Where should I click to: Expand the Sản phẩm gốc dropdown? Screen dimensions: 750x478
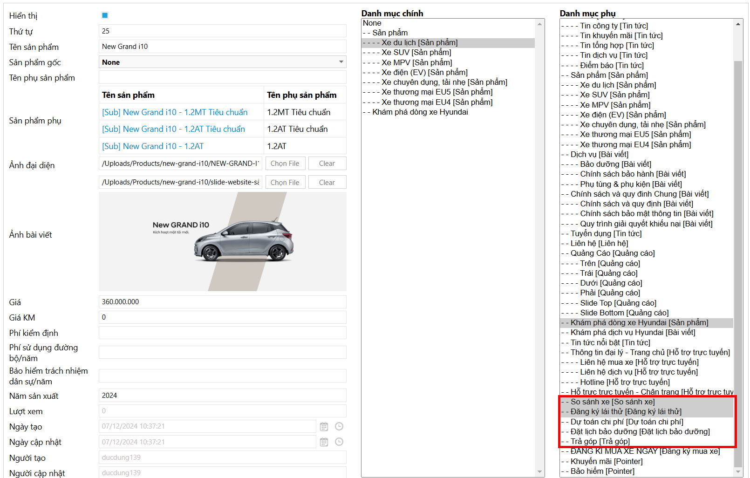click(341, 62)
